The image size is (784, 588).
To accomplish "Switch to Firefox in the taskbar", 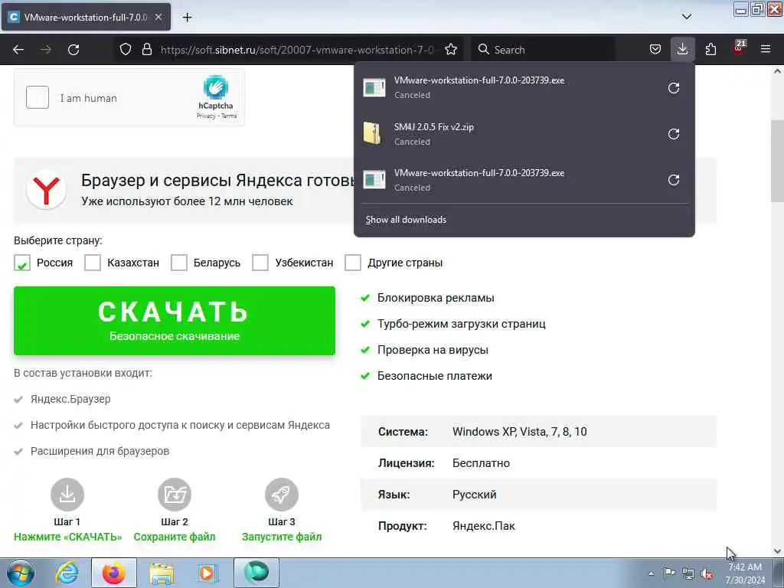I will click(114, 573).
